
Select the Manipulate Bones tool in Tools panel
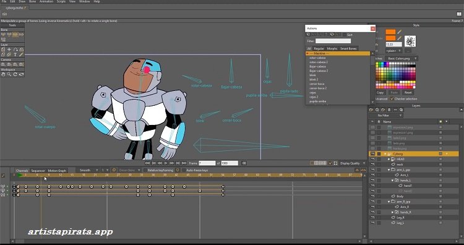click(x=15, y=35)
